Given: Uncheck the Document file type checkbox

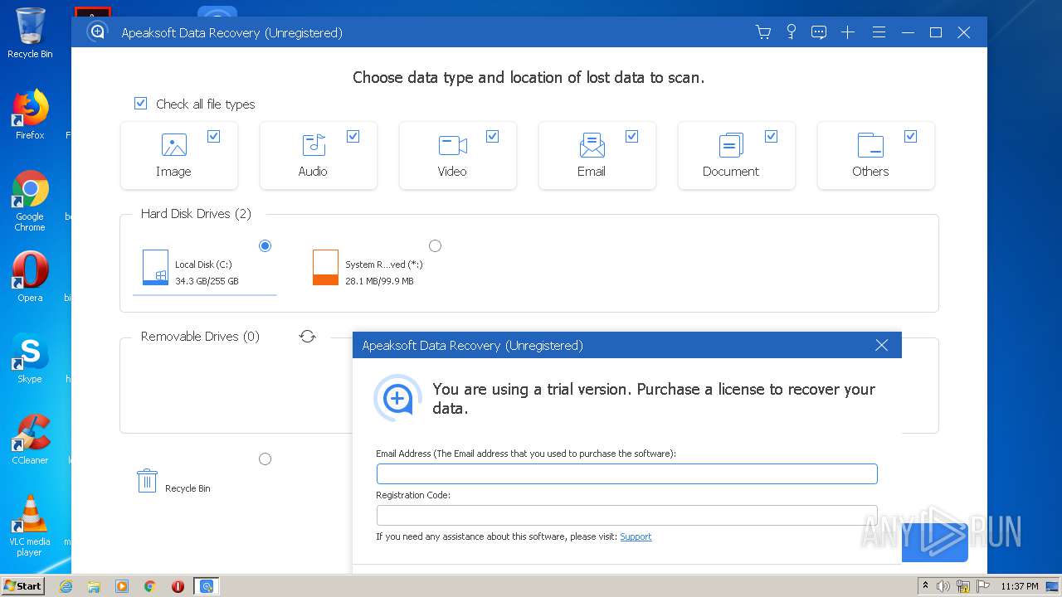Looking at the screenshot, I should pos(771,136).
